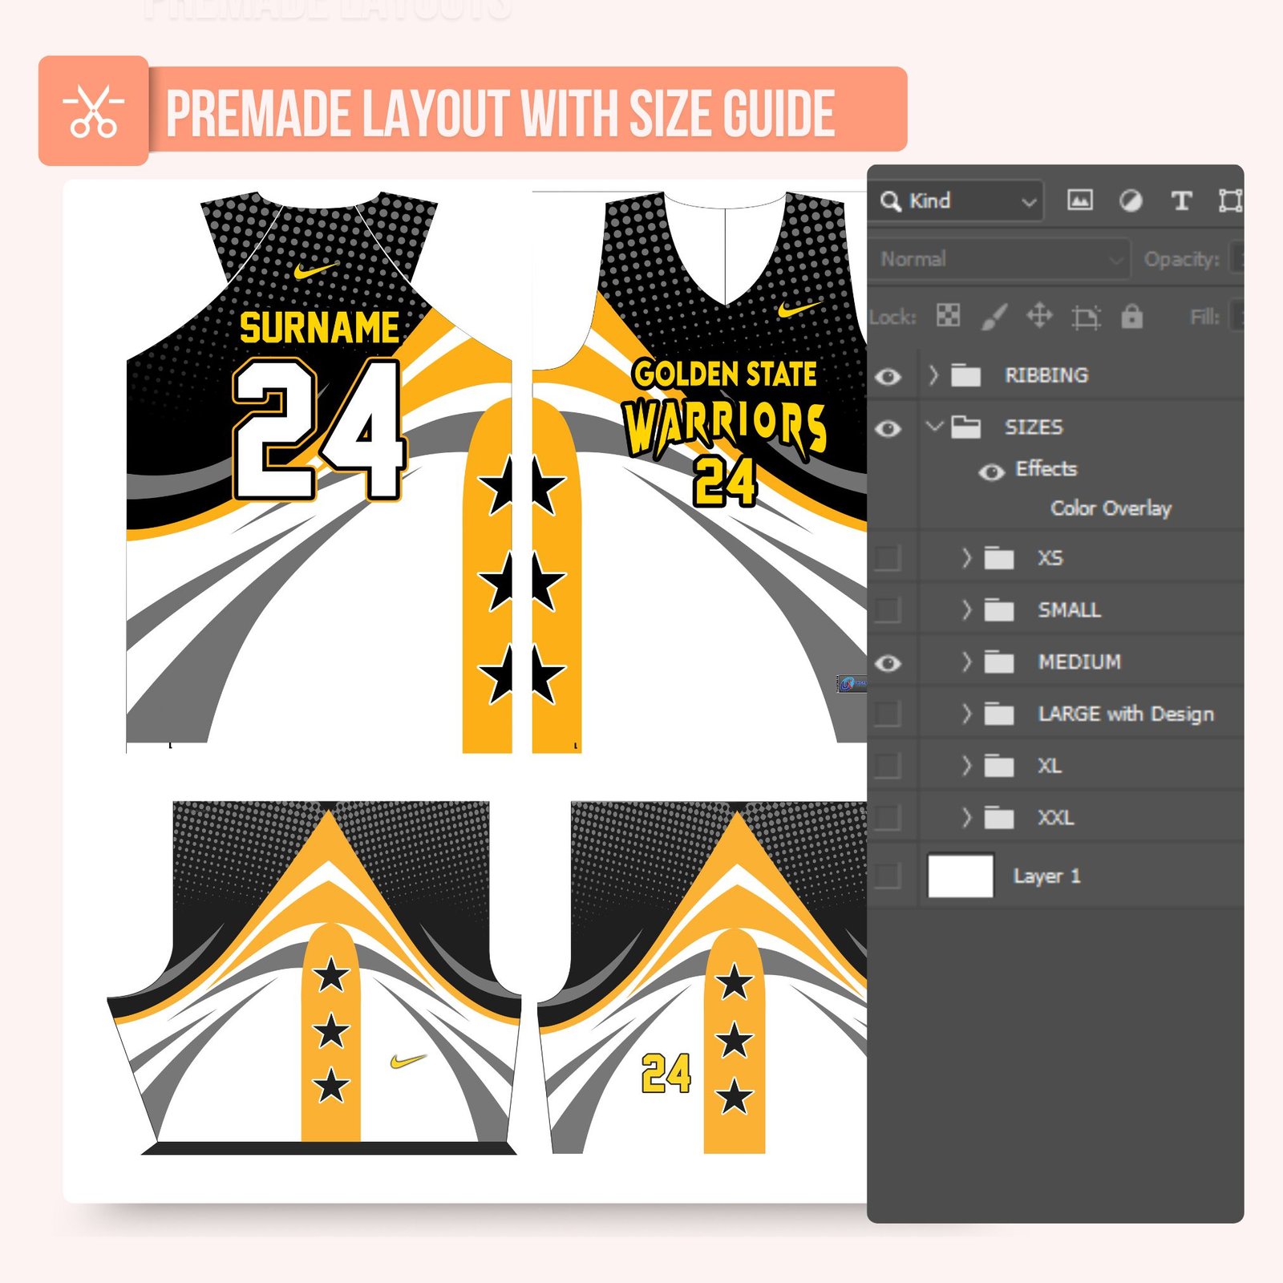The image size is (1283, 1283).
Task: Click the XS group folder icon
Action: point(999,558)
